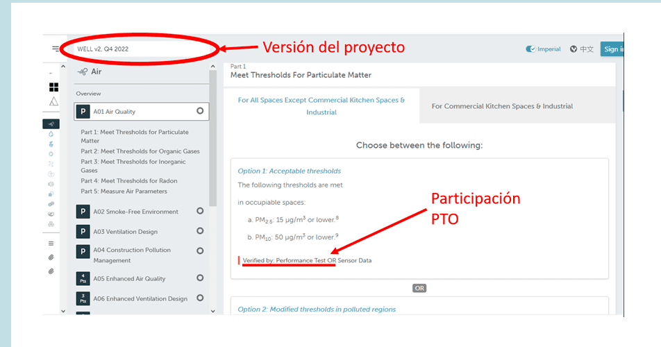This screenshot has width=661, height=347.
Task: Select the Nourishment concept icon in sidebar
Action: tap(51, 144)
